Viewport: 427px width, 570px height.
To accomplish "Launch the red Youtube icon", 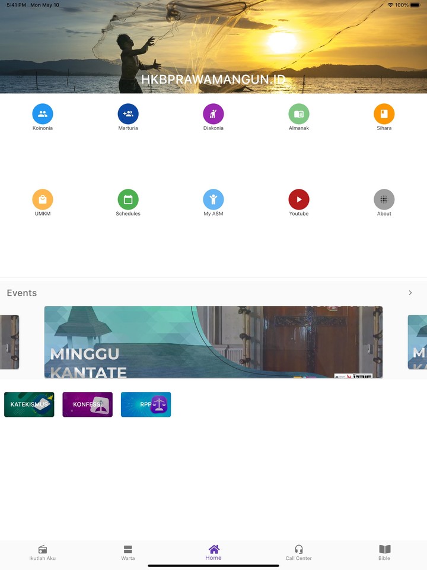I will (299, 199).
